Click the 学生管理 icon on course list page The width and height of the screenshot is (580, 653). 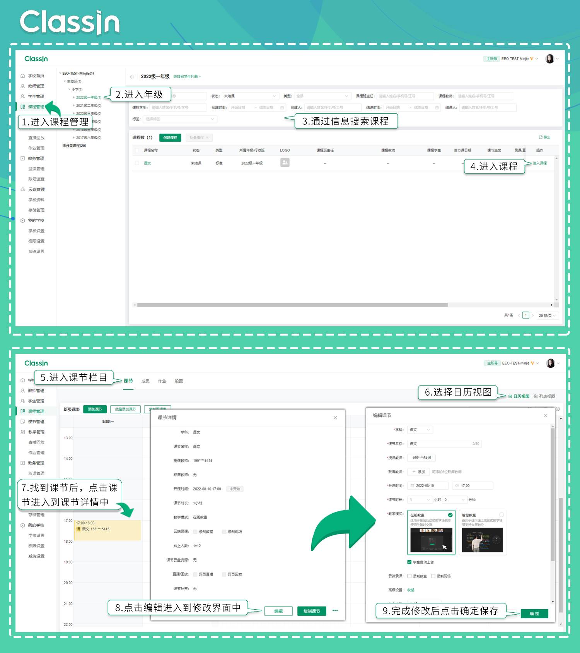[x=22, y=96]
